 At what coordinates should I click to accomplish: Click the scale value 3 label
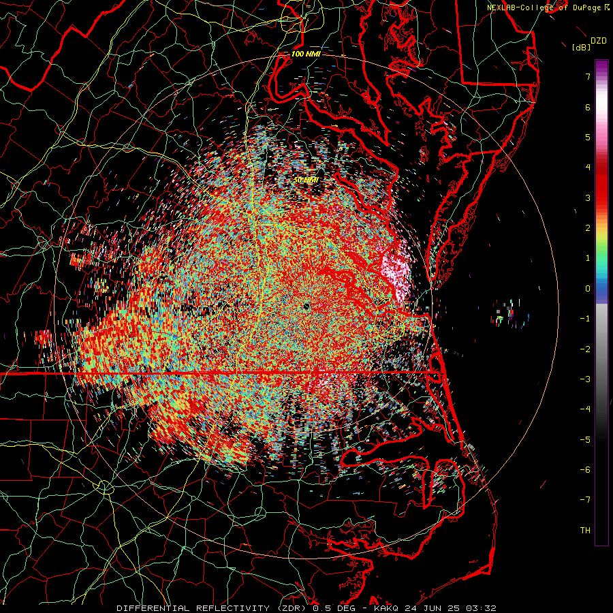click(x=588, y=198)
